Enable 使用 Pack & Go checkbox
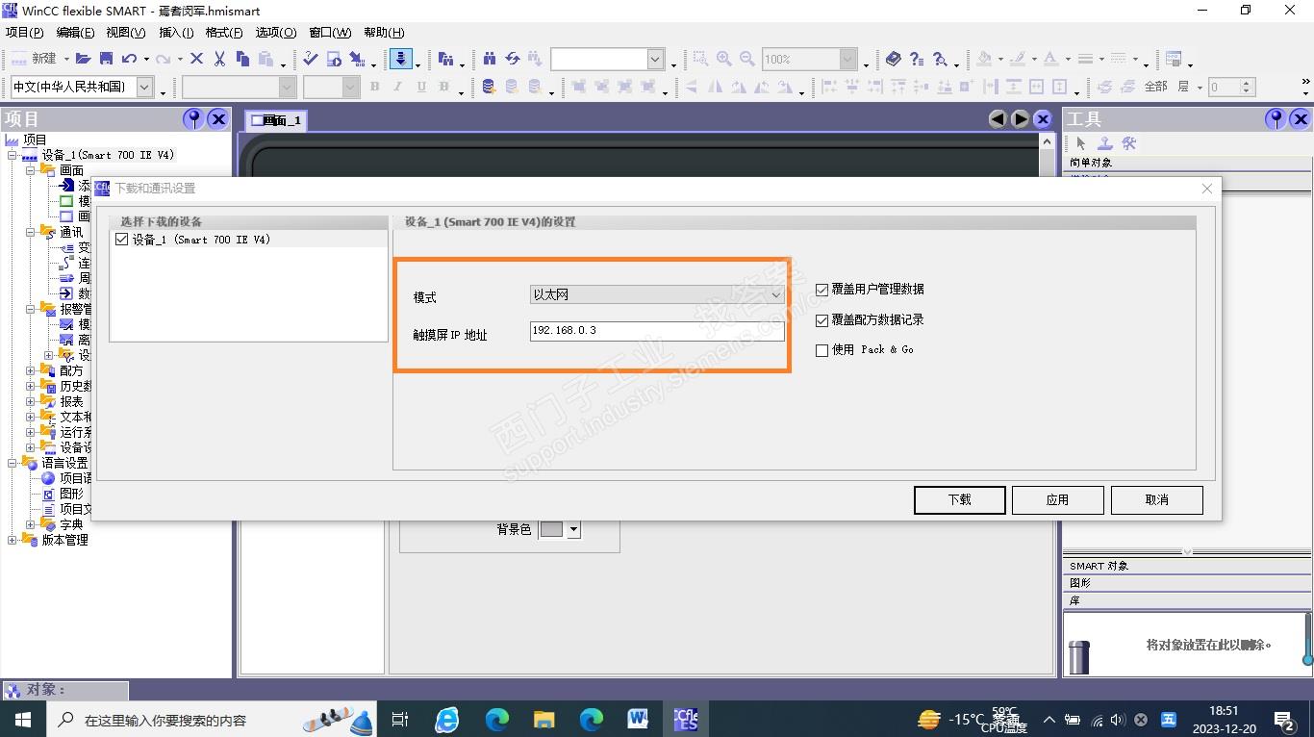 [x=821, y=350]
